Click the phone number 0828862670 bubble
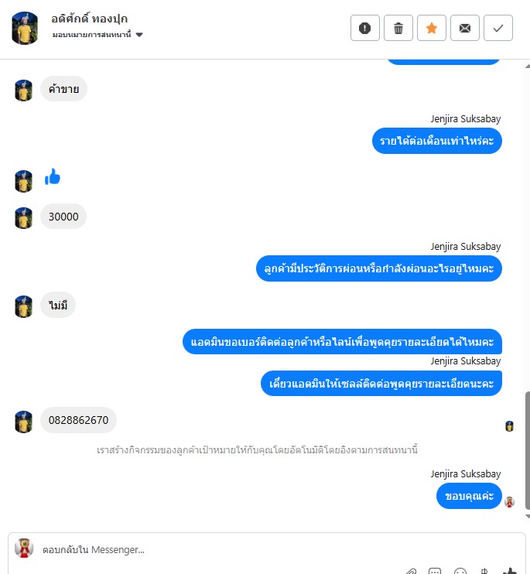Viewport: 530px width, 574px height. tap(78, 420)
